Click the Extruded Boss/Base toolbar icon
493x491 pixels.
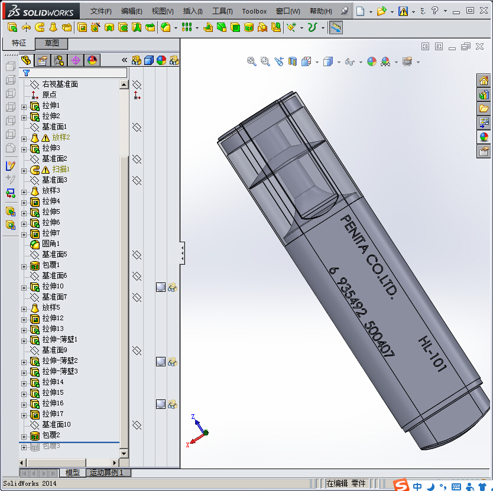[x=12, y=28]
